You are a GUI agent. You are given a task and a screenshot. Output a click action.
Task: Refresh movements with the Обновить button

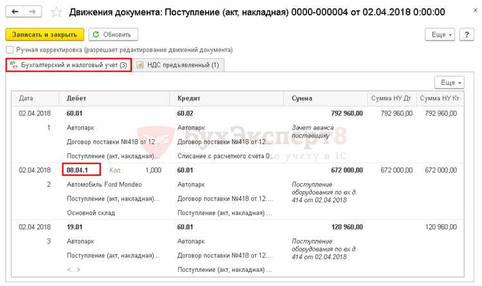113,35
